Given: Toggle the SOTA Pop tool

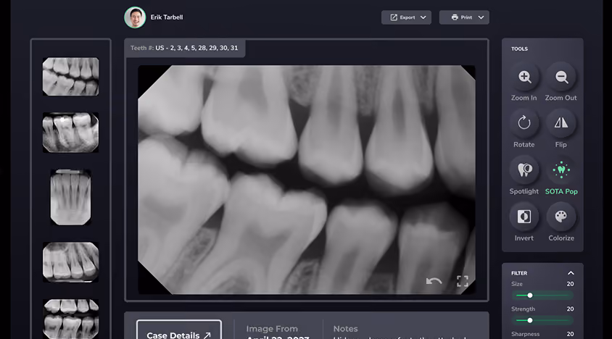Looking at the screenshot, I should 561,170.
